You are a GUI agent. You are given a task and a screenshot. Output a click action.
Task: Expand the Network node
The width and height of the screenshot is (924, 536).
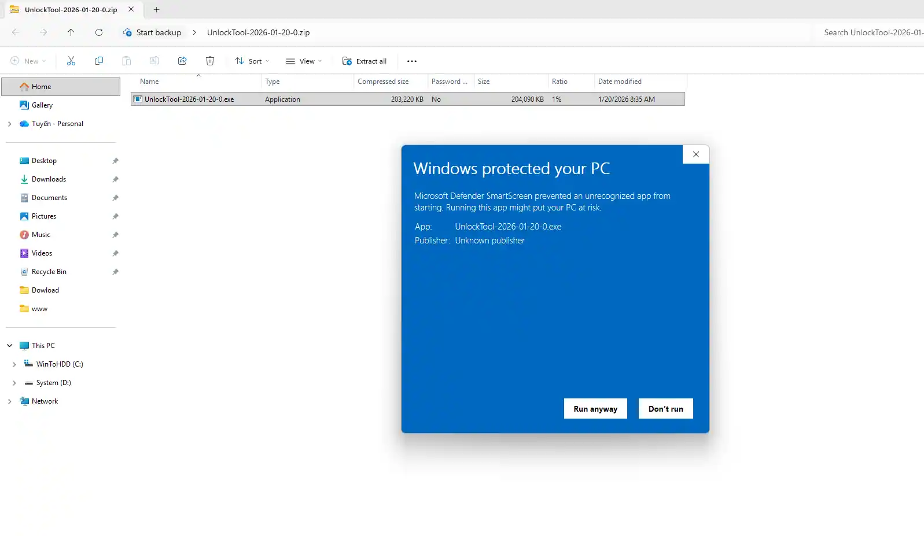9,401
